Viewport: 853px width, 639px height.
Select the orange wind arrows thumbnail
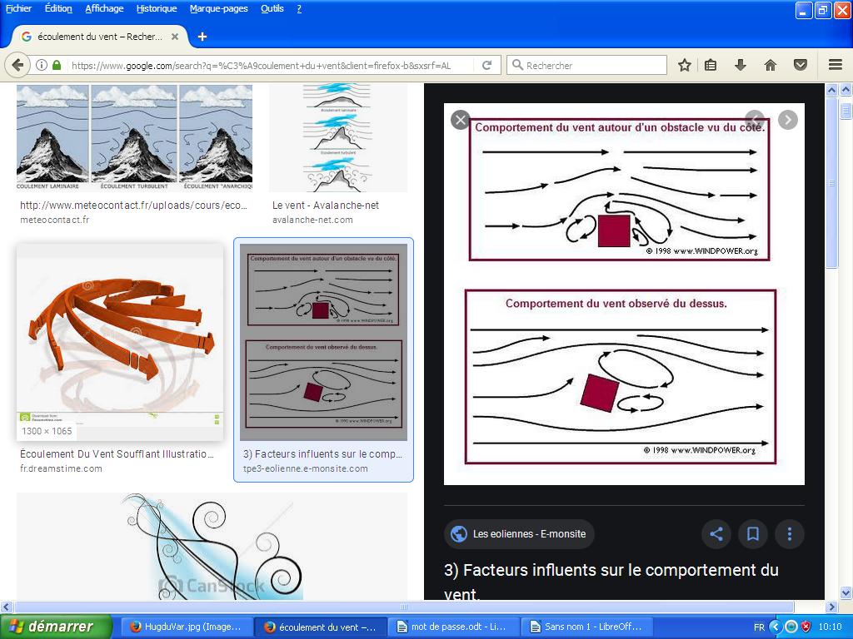[x=120, y=341]
